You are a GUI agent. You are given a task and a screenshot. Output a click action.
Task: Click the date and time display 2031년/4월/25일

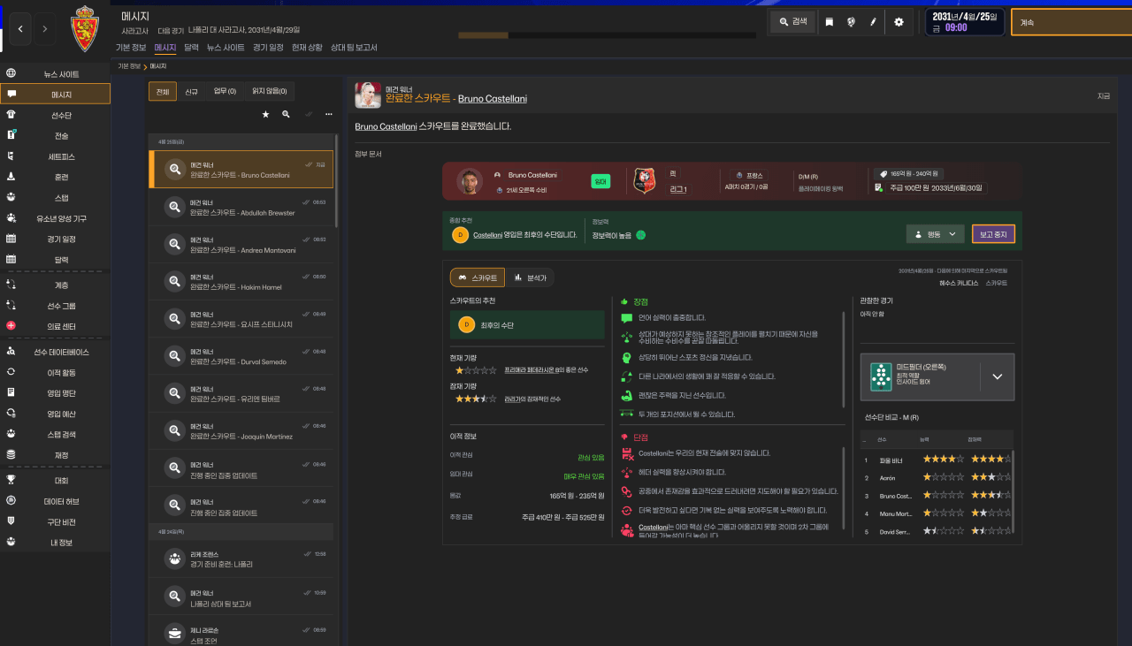tap(964, 22)
